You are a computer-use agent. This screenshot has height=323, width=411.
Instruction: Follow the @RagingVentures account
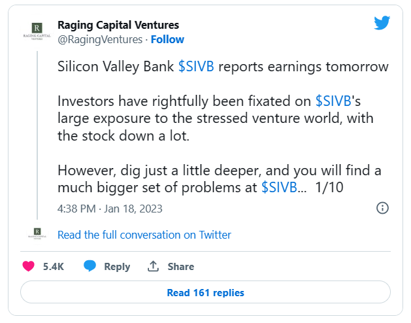point(167,40)
